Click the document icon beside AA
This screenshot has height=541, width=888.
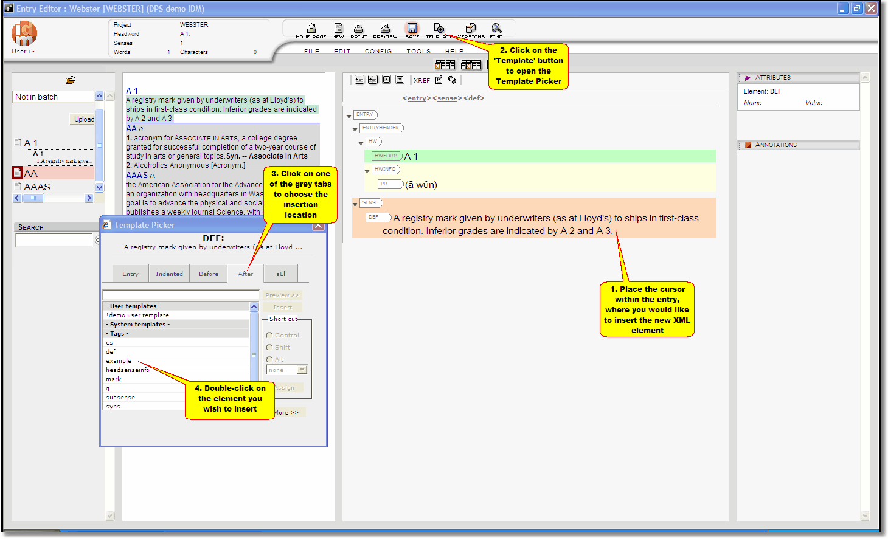(18, 173)
